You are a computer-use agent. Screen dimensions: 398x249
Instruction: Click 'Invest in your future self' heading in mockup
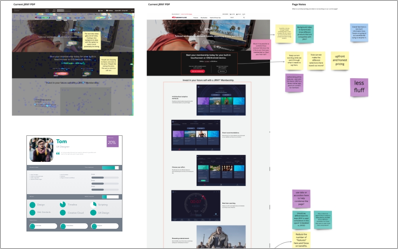tap(208, 80)
